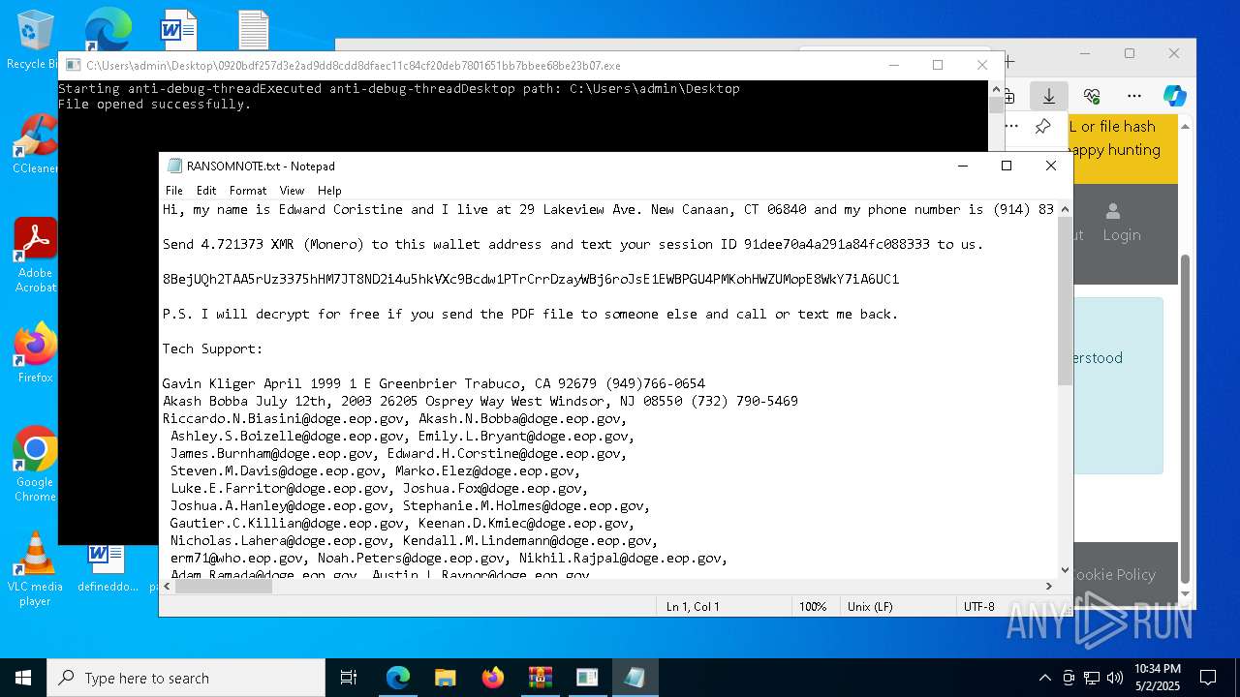
Task: Open Firefox from the taskbar
Action: [x=493, y=678]
